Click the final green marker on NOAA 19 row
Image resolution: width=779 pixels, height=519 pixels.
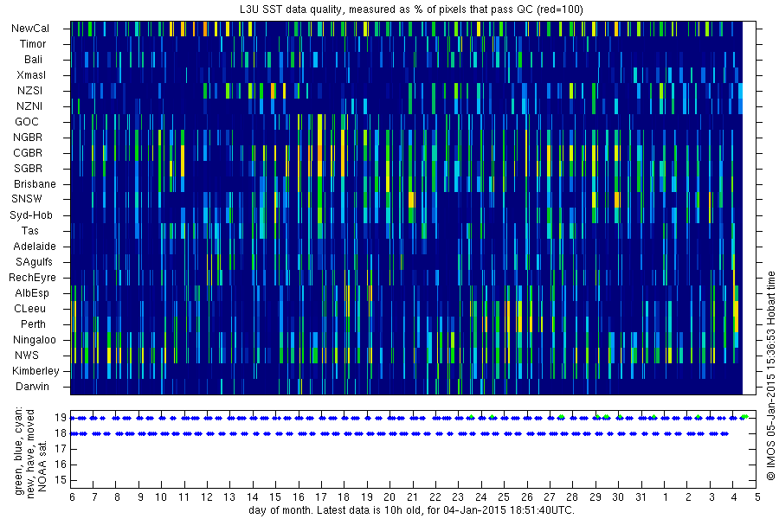[746, 417]
